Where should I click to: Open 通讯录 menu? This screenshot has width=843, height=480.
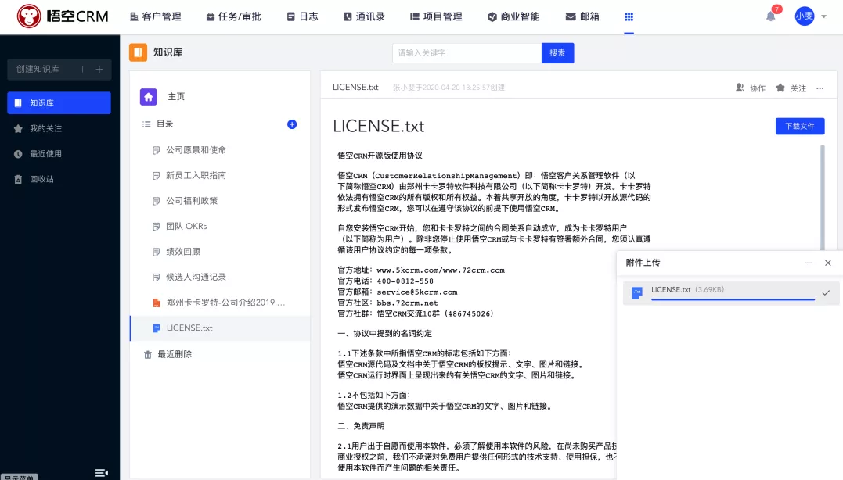pyautogui.click(x=364, y=16)
